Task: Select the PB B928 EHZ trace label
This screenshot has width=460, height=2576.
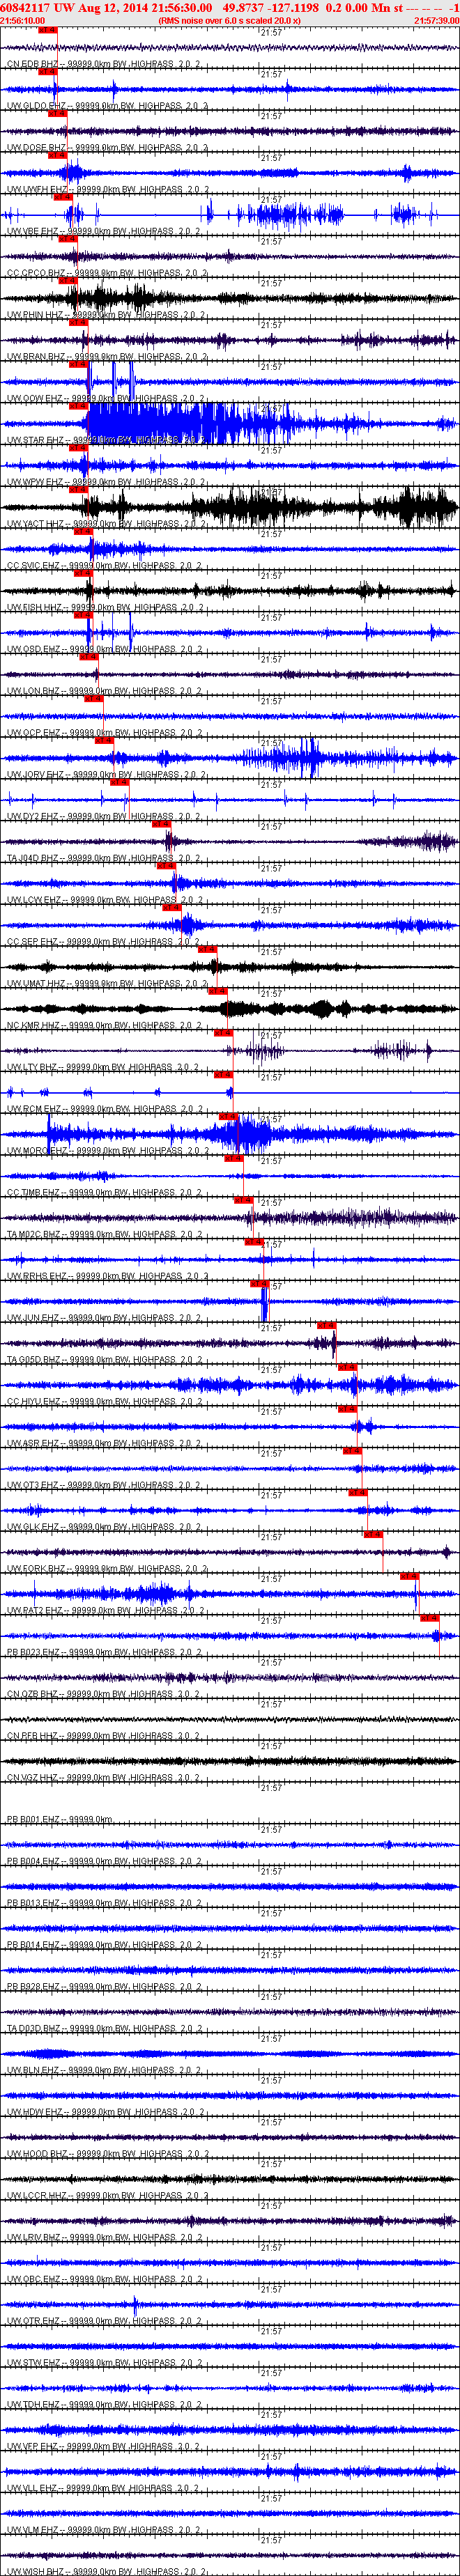Action: [x=104, y=1987]
